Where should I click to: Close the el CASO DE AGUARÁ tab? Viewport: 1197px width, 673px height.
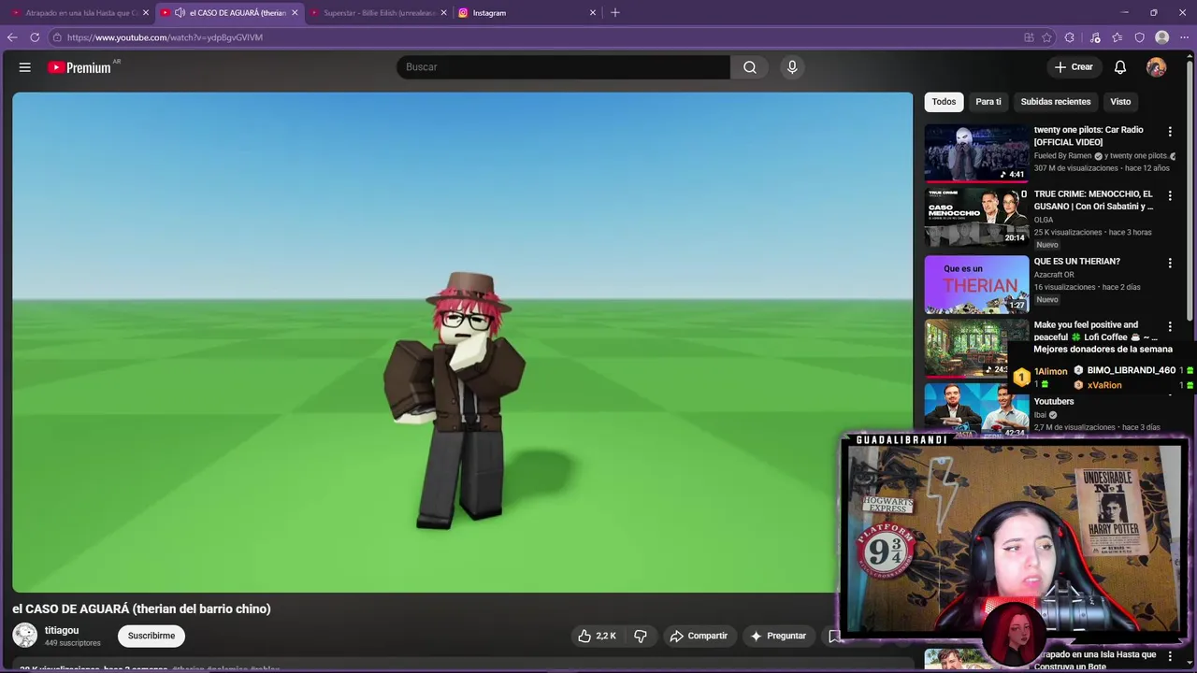point(296,13)
